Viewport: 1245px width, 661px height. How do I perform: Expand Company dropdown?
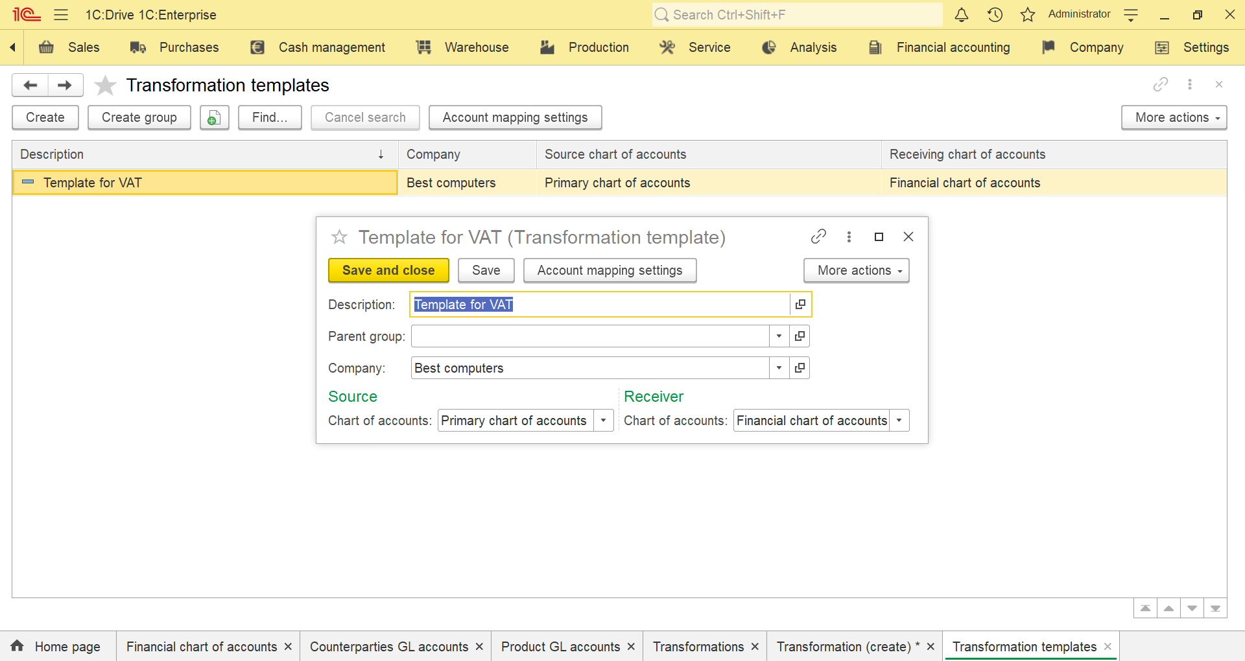[779, 368]
